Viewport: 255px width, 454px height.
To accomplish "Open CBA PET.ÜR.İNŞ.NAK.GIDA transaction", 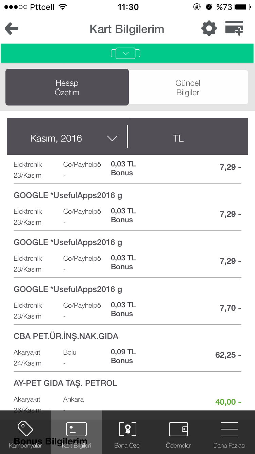I will coord(66,337).
